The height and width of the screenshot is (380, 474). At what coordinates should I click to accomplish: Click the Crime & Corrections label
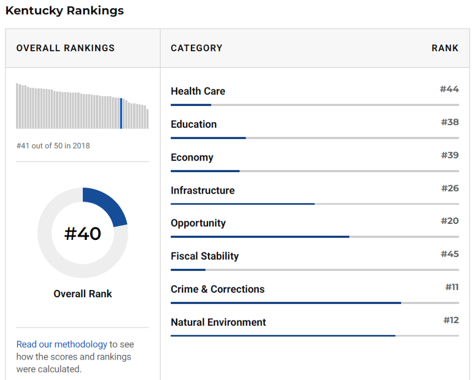217,289
